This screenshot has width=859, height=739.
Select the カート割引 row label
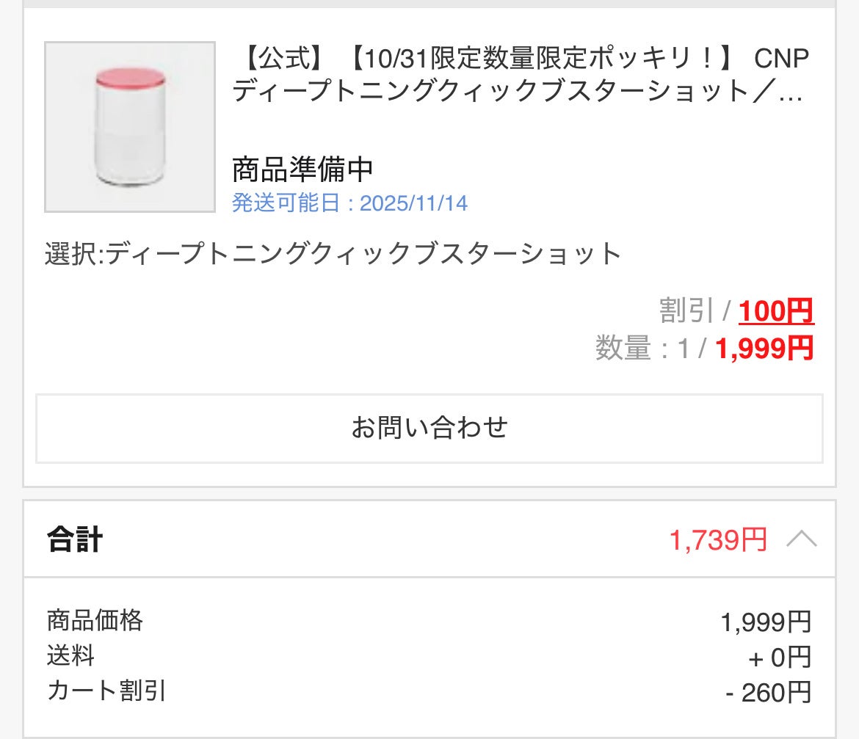[x=106, y=691]
